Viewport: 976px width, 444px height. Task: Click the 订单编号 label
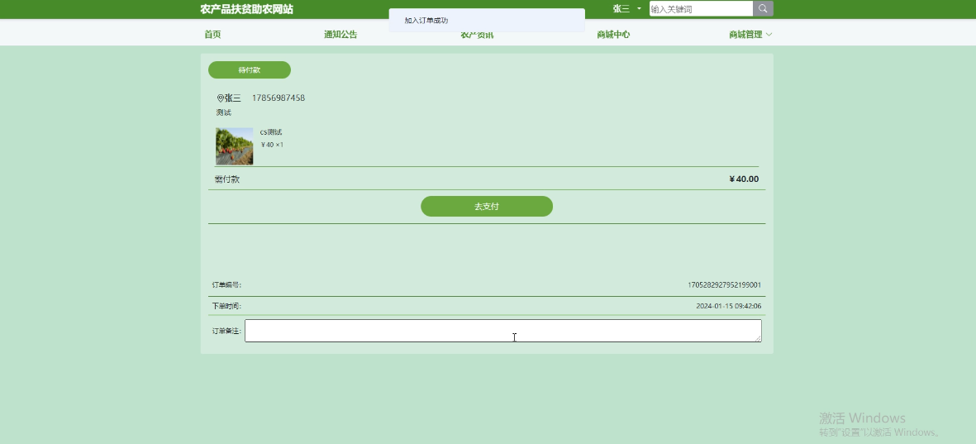coord(226,285)
